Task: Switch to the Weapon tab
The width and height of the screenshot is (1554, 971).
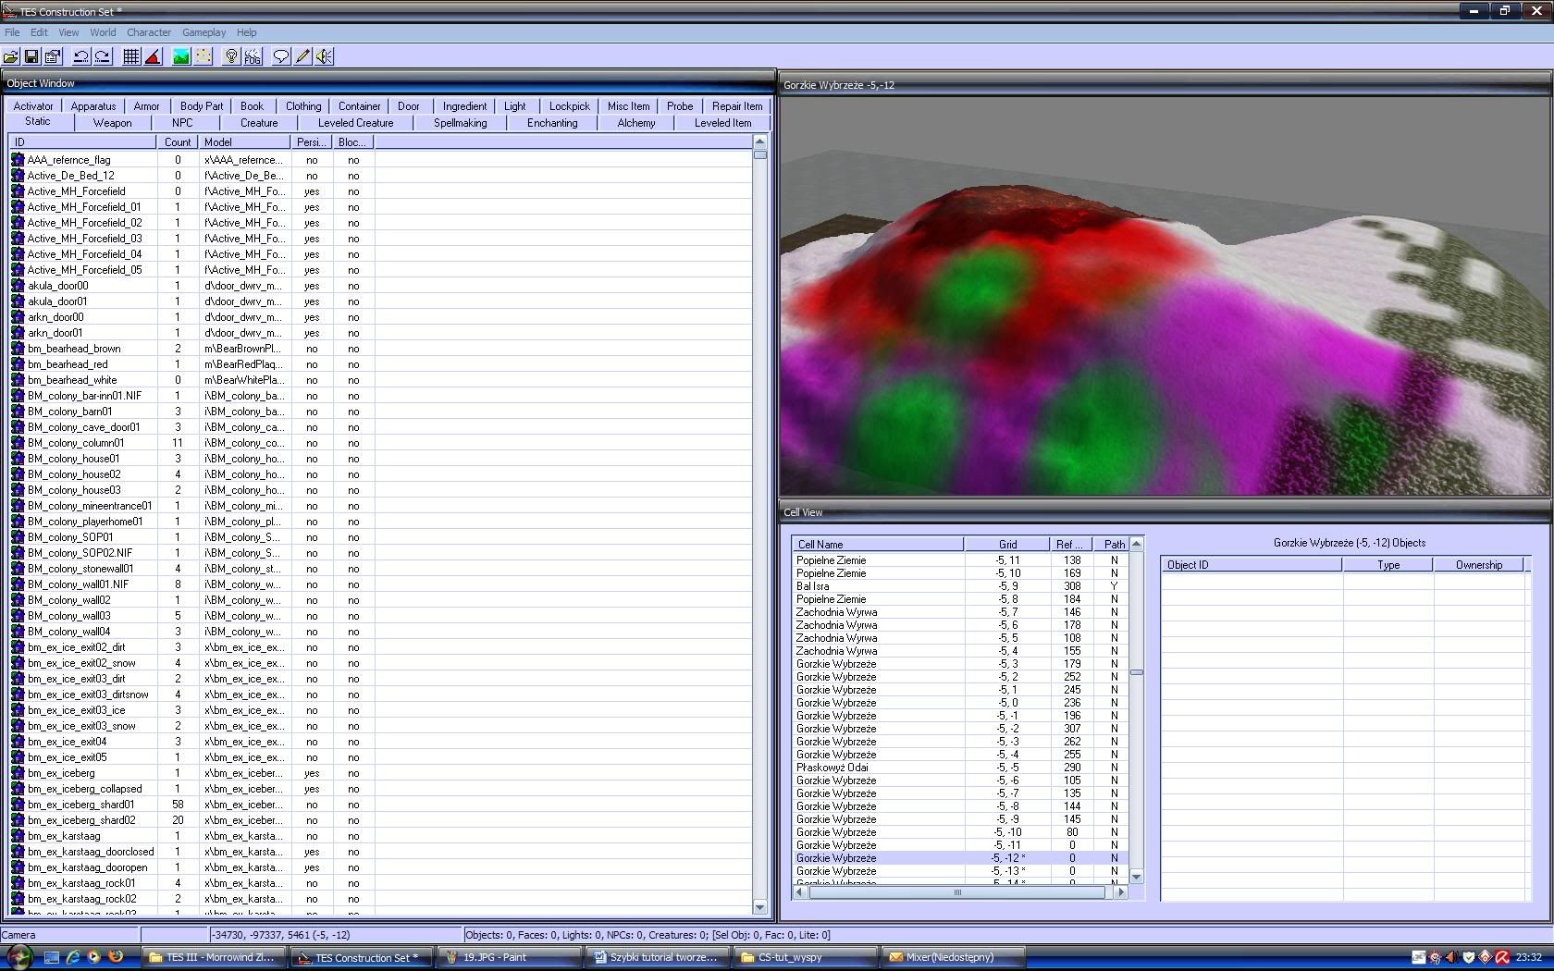Action: 113,123
